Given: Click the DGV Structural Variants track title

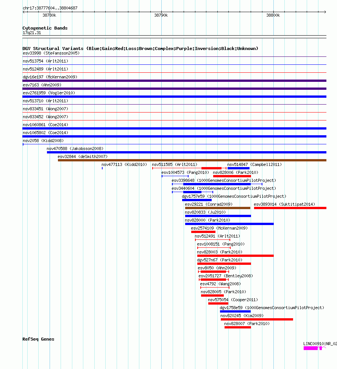Looking at the screenshot, I should [x=140, y=48].
